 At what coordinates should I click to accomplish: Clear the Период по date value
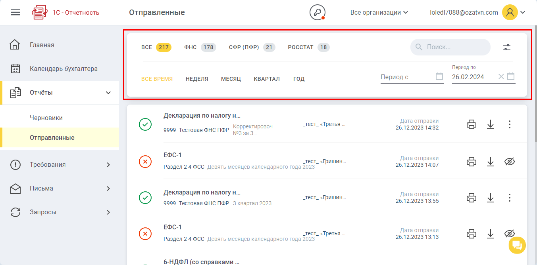(x=501, y=77)
